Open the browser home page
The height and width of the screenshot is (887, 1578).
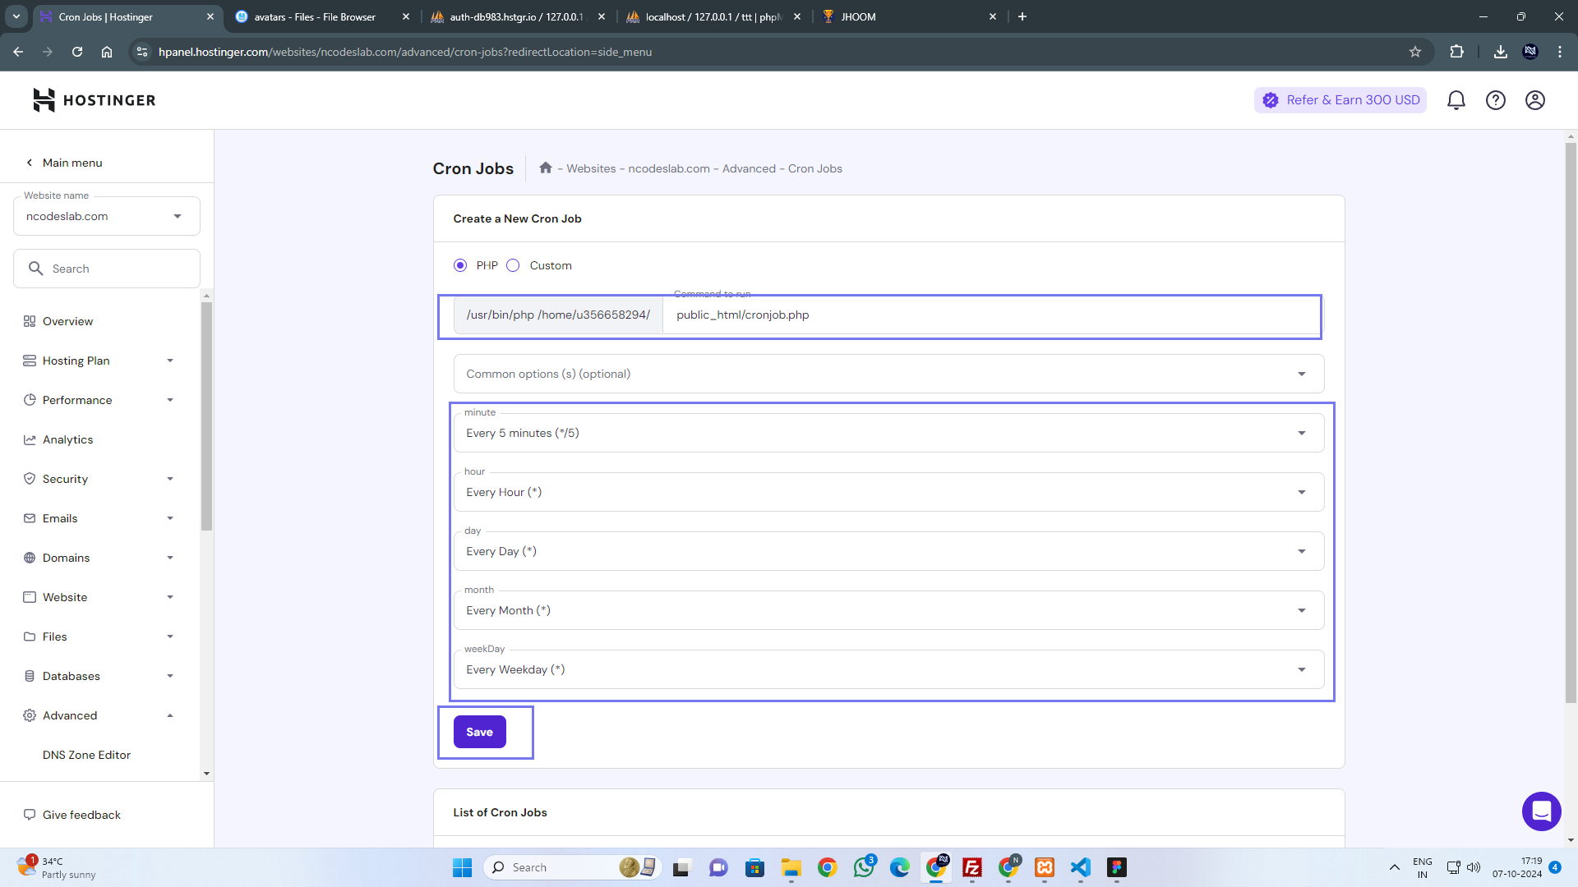tap(107, 52)
